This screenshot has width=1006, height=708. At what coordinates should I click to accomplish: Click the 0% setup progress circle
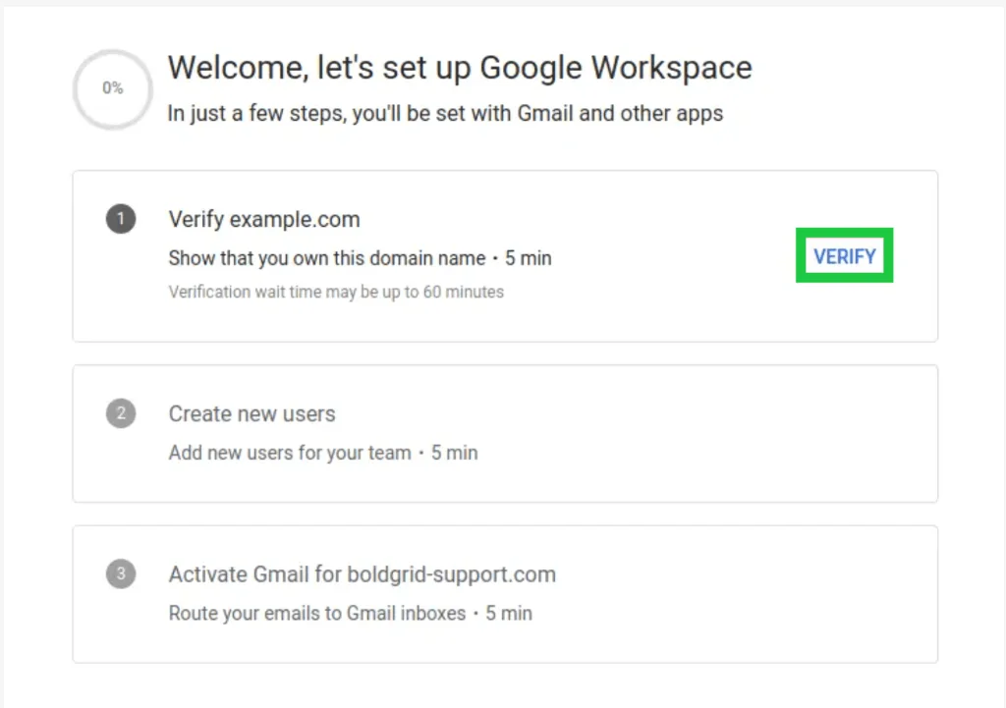(113, 88)
